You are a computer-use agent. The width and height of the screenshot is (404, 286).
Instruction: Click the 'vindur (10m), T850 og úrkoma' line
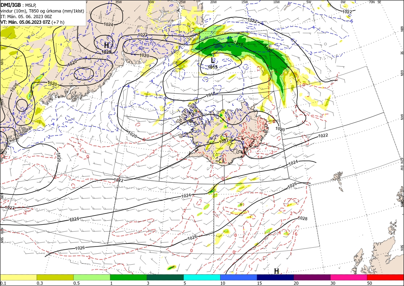click(x=42, y=10)
